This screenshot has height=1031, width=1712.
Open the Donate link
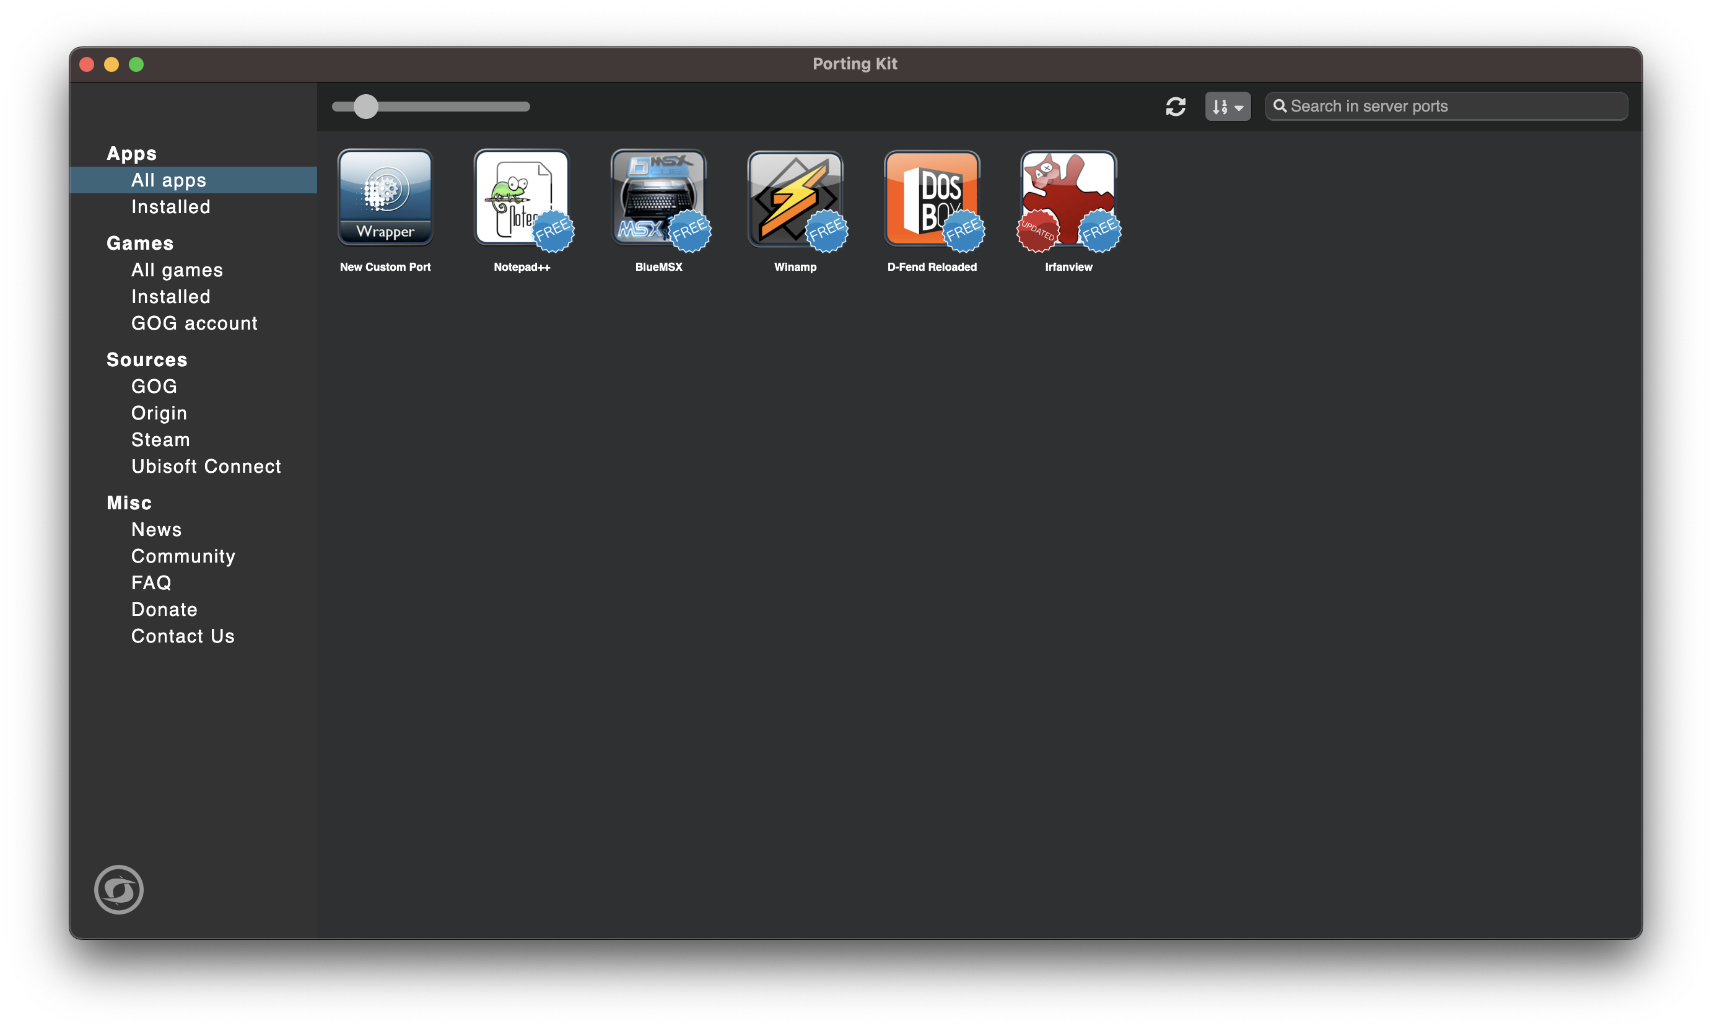coord(165,609)
